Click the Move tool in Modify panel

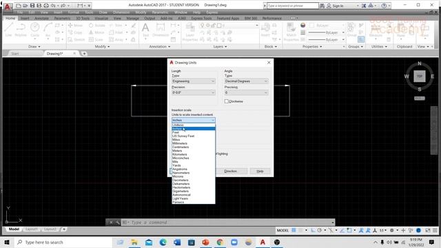tap(75, 25)
